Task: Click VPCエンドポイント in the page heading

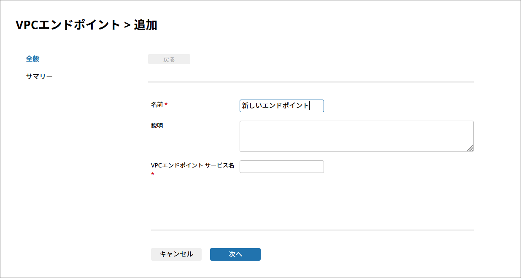Action: coord(68,25)
